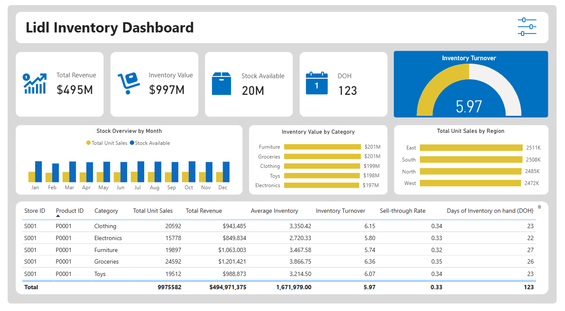This screenshot has height=311, width=565.
Task: Select the East region sales bar
Action: (x=472, y=148)
